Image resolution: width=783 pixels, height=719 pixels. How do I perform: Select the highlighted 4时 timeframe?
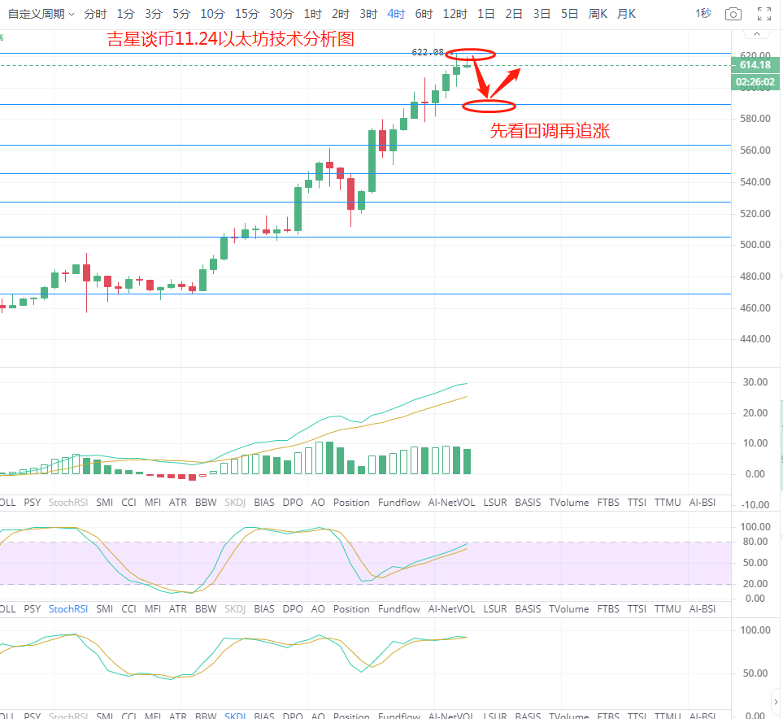(396, 14)
